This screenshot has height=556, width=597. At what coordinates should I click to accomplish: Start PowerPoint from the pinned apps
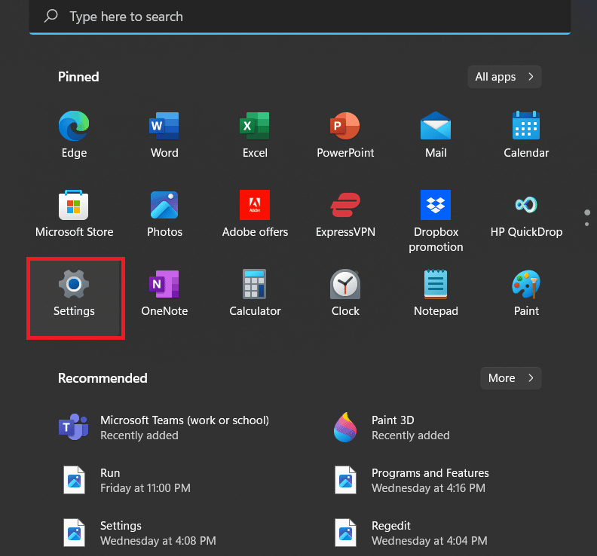tap(345, 134)
